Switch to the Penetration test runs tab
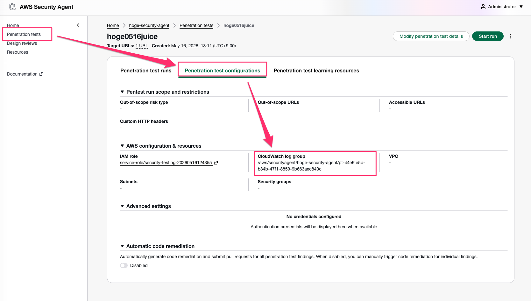The height and width of the screenshot is (301, 531). [x=146, y=70]
